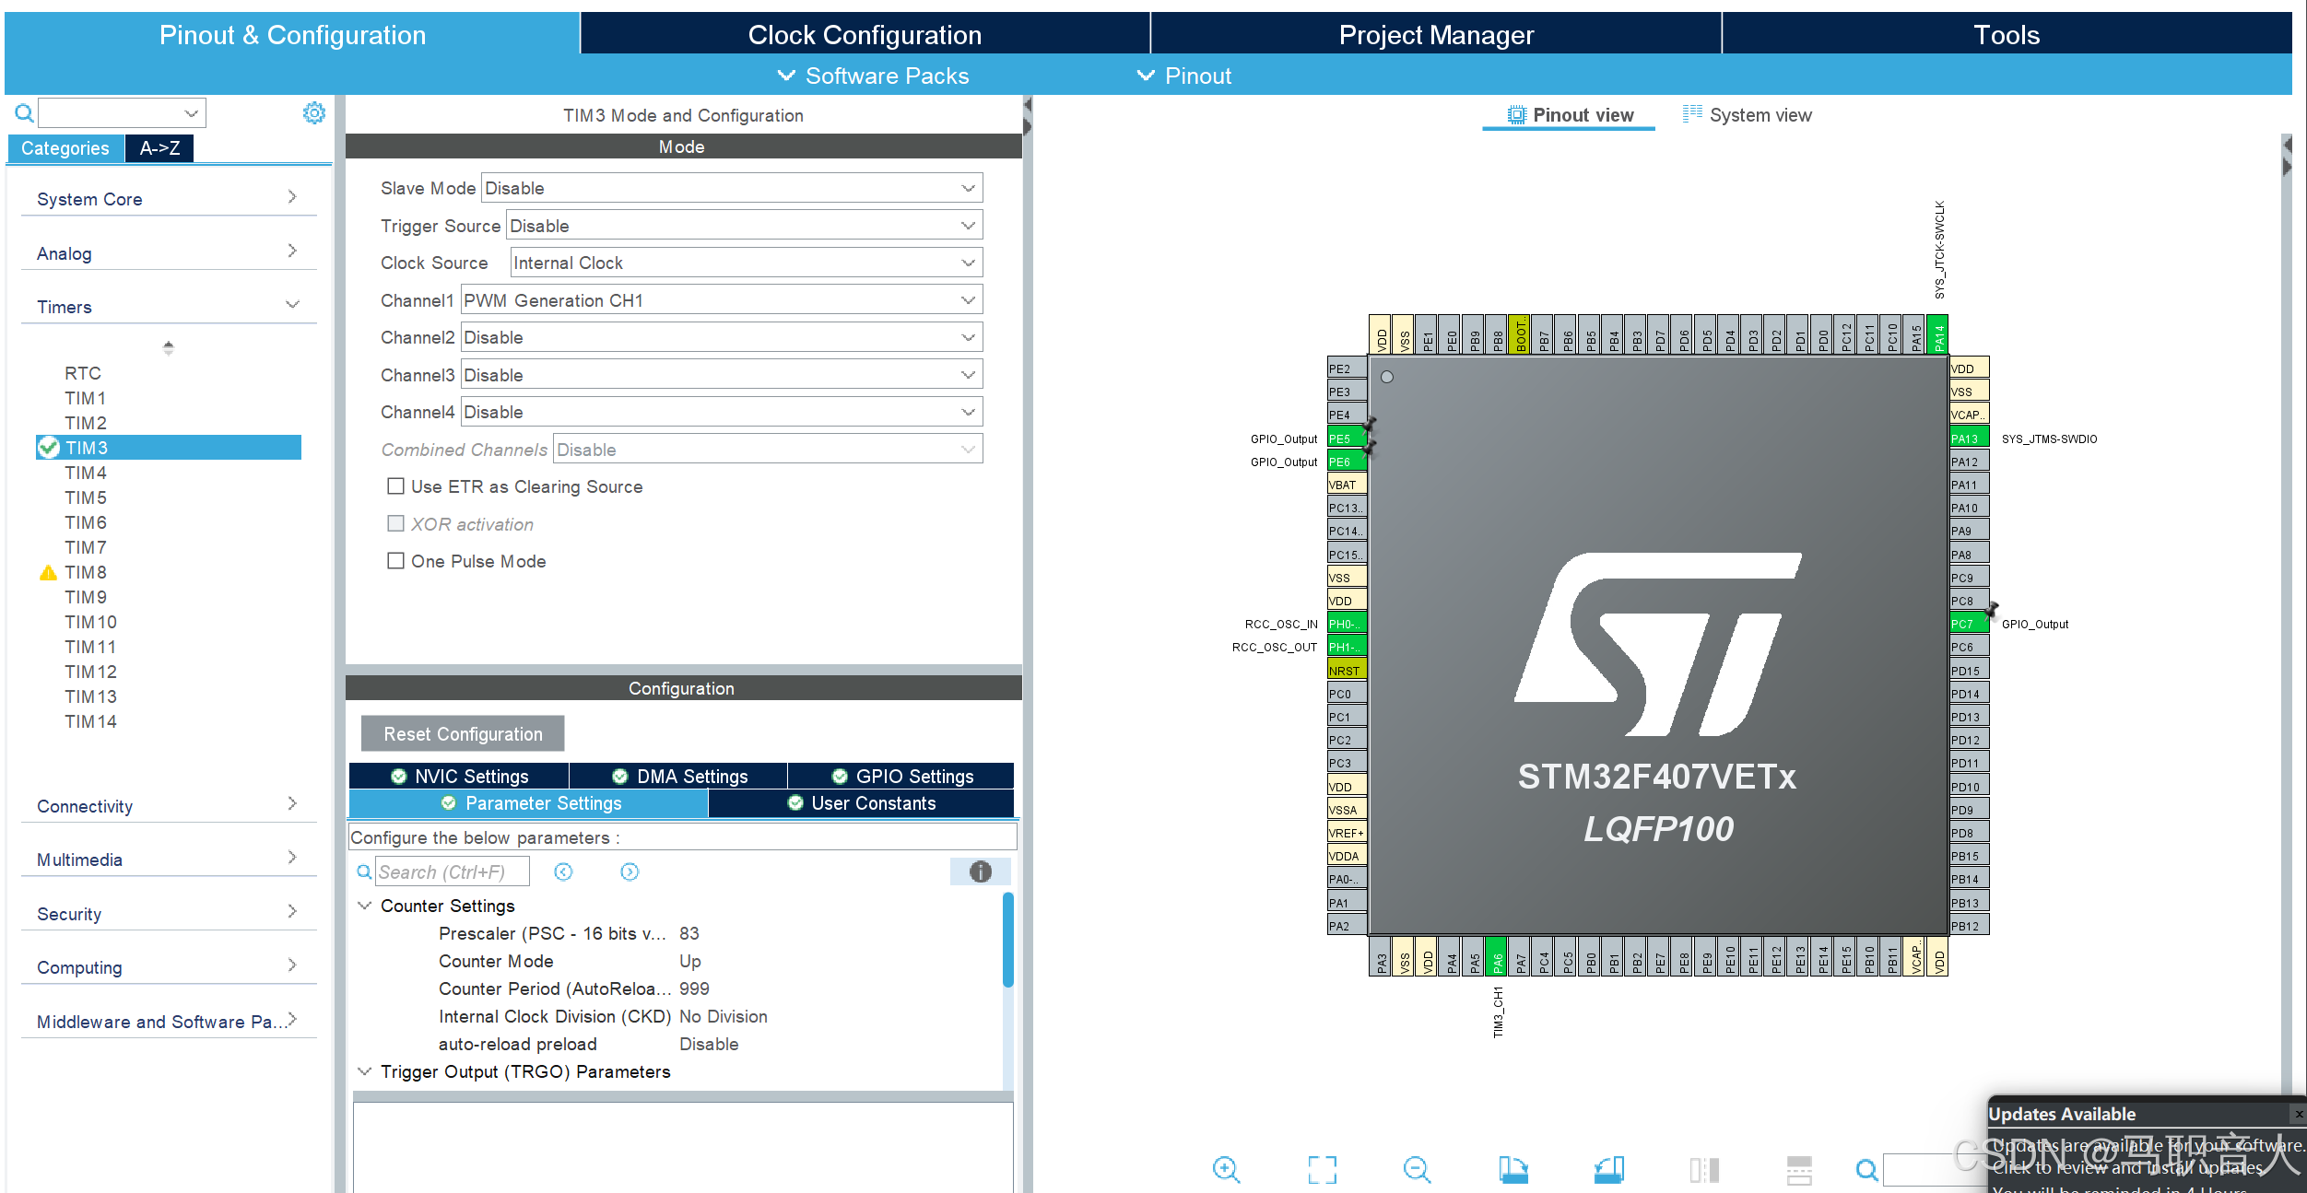Click the parameter list vertical scrollbar
The width and height of the screenshot is (2307, 1193).
tap(1008, 940)
